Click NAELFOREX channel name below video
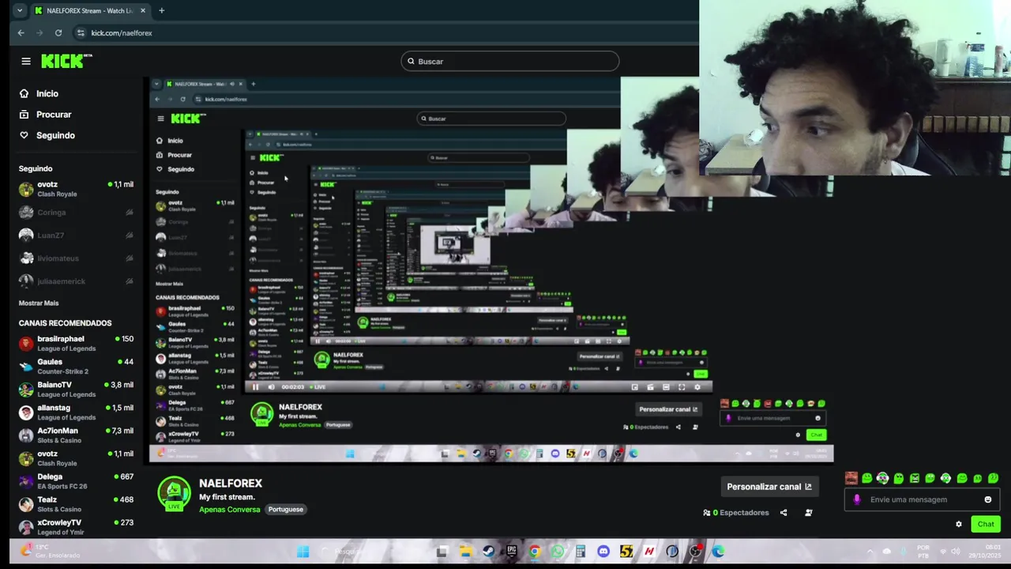This screenshot has height=569, width=1011. tap(231, 483)
